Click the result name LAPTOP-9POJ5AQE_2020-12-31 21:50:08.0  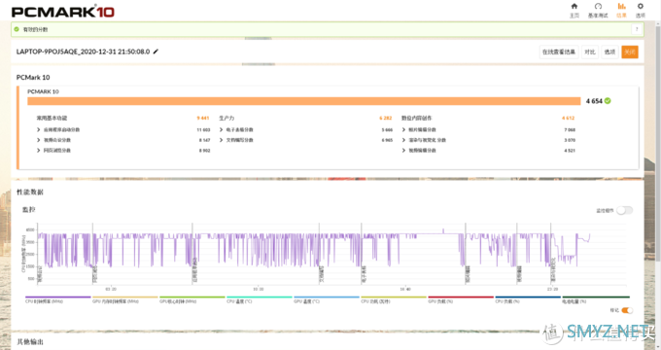coord(83,52)
